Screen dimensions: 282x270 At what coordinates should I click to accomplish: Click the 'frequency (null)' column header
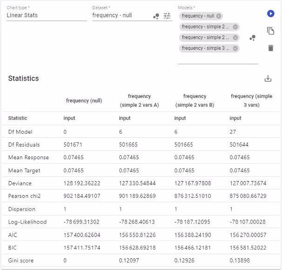(x=84, y=101)
